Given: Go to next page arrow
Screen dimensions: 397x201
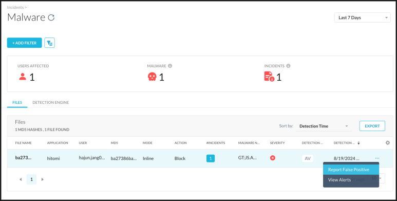Looking at the screenshot, I should (x=43, y=179).
